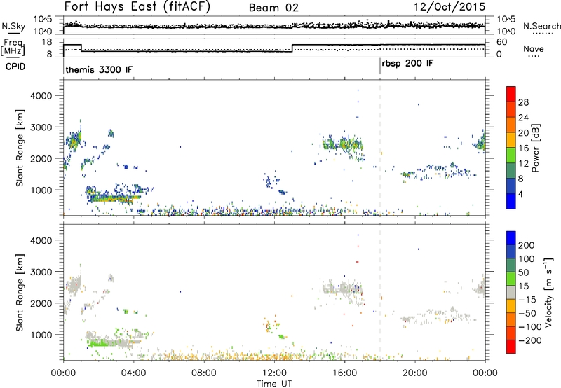Click the "-200" tick on Velocity colorbar

530,340
